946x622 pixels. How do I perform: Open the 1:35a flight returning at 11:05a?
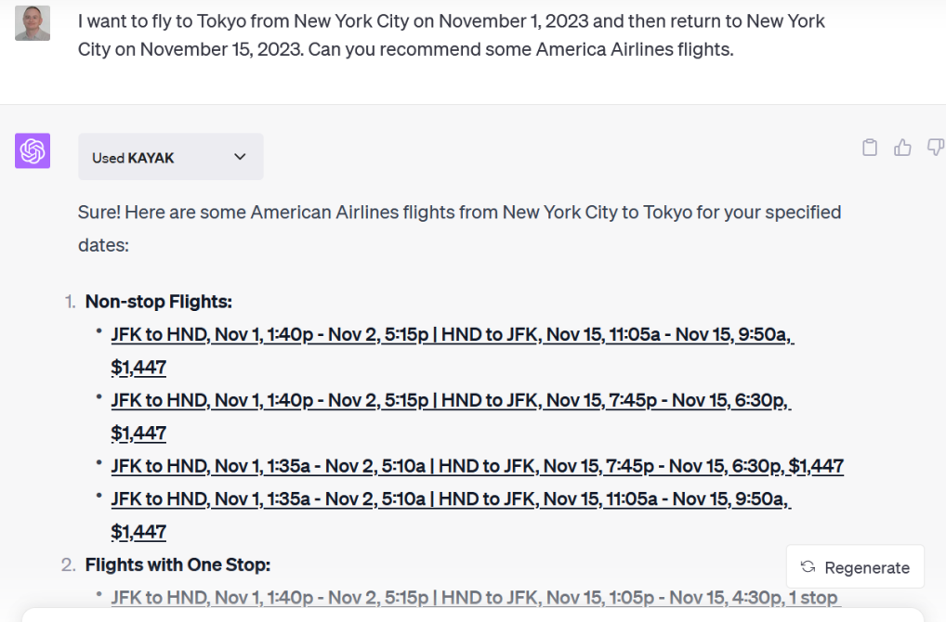click(x=450, y=499)
